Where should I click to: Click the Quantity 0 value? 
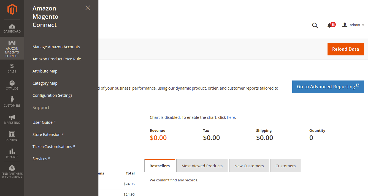[x=311, y=138]
